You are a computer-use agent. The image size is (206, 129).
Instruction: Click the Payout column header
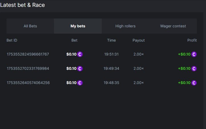coord(139,40)
